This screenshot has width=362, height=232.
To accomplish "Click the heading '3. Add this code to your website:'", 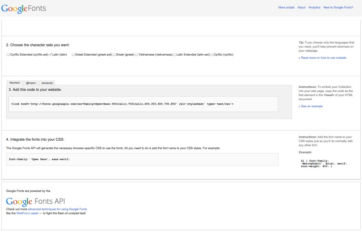I will (x=35, y=90).
